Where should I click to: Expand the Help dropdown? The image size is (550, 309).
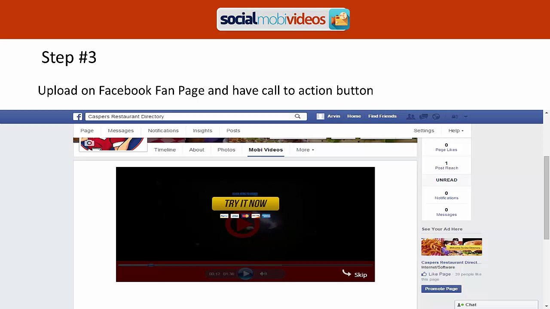pyautogui.click(x=456, y=130)
